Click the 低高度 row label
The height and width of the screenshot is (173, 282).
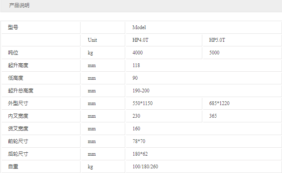tap(15, 78)
